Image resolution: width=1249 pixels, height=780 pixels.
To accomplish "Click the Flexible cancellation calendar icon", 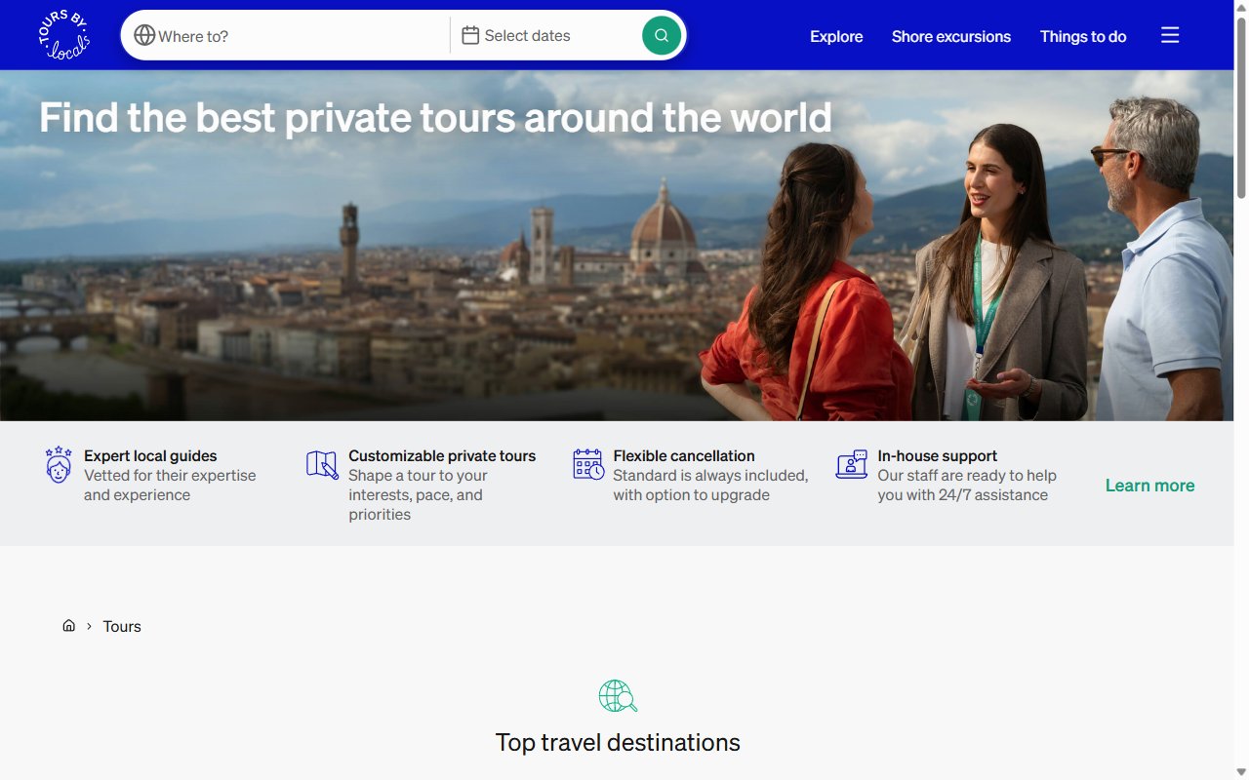I will 588,464.
